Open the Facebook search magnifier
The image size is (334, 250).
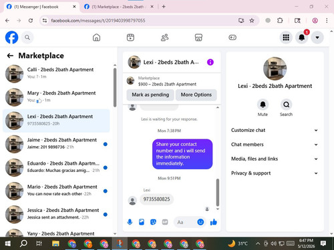tap(27, 37)
